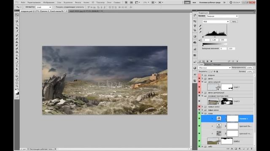This screenshot has width=270, height=151.
Task: Select the Crop tool
Action: (x=17, y=28)
